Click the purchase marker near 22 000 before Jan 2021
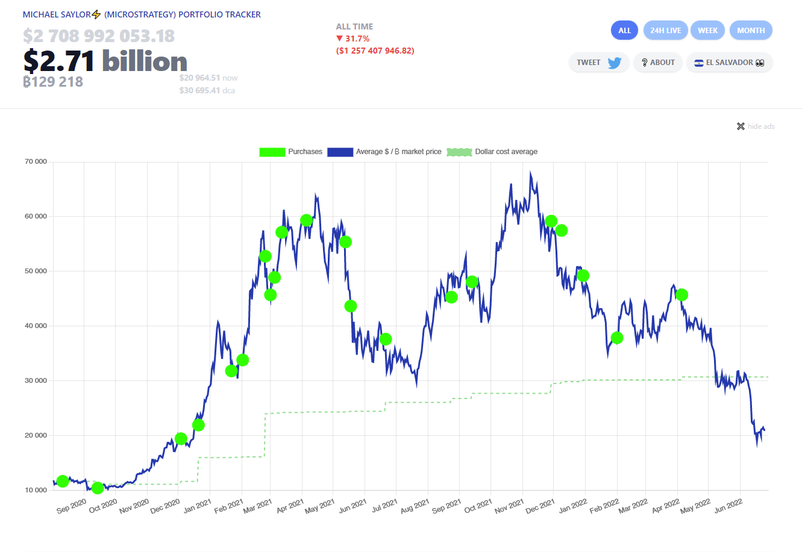 click(x=198, y=425)
